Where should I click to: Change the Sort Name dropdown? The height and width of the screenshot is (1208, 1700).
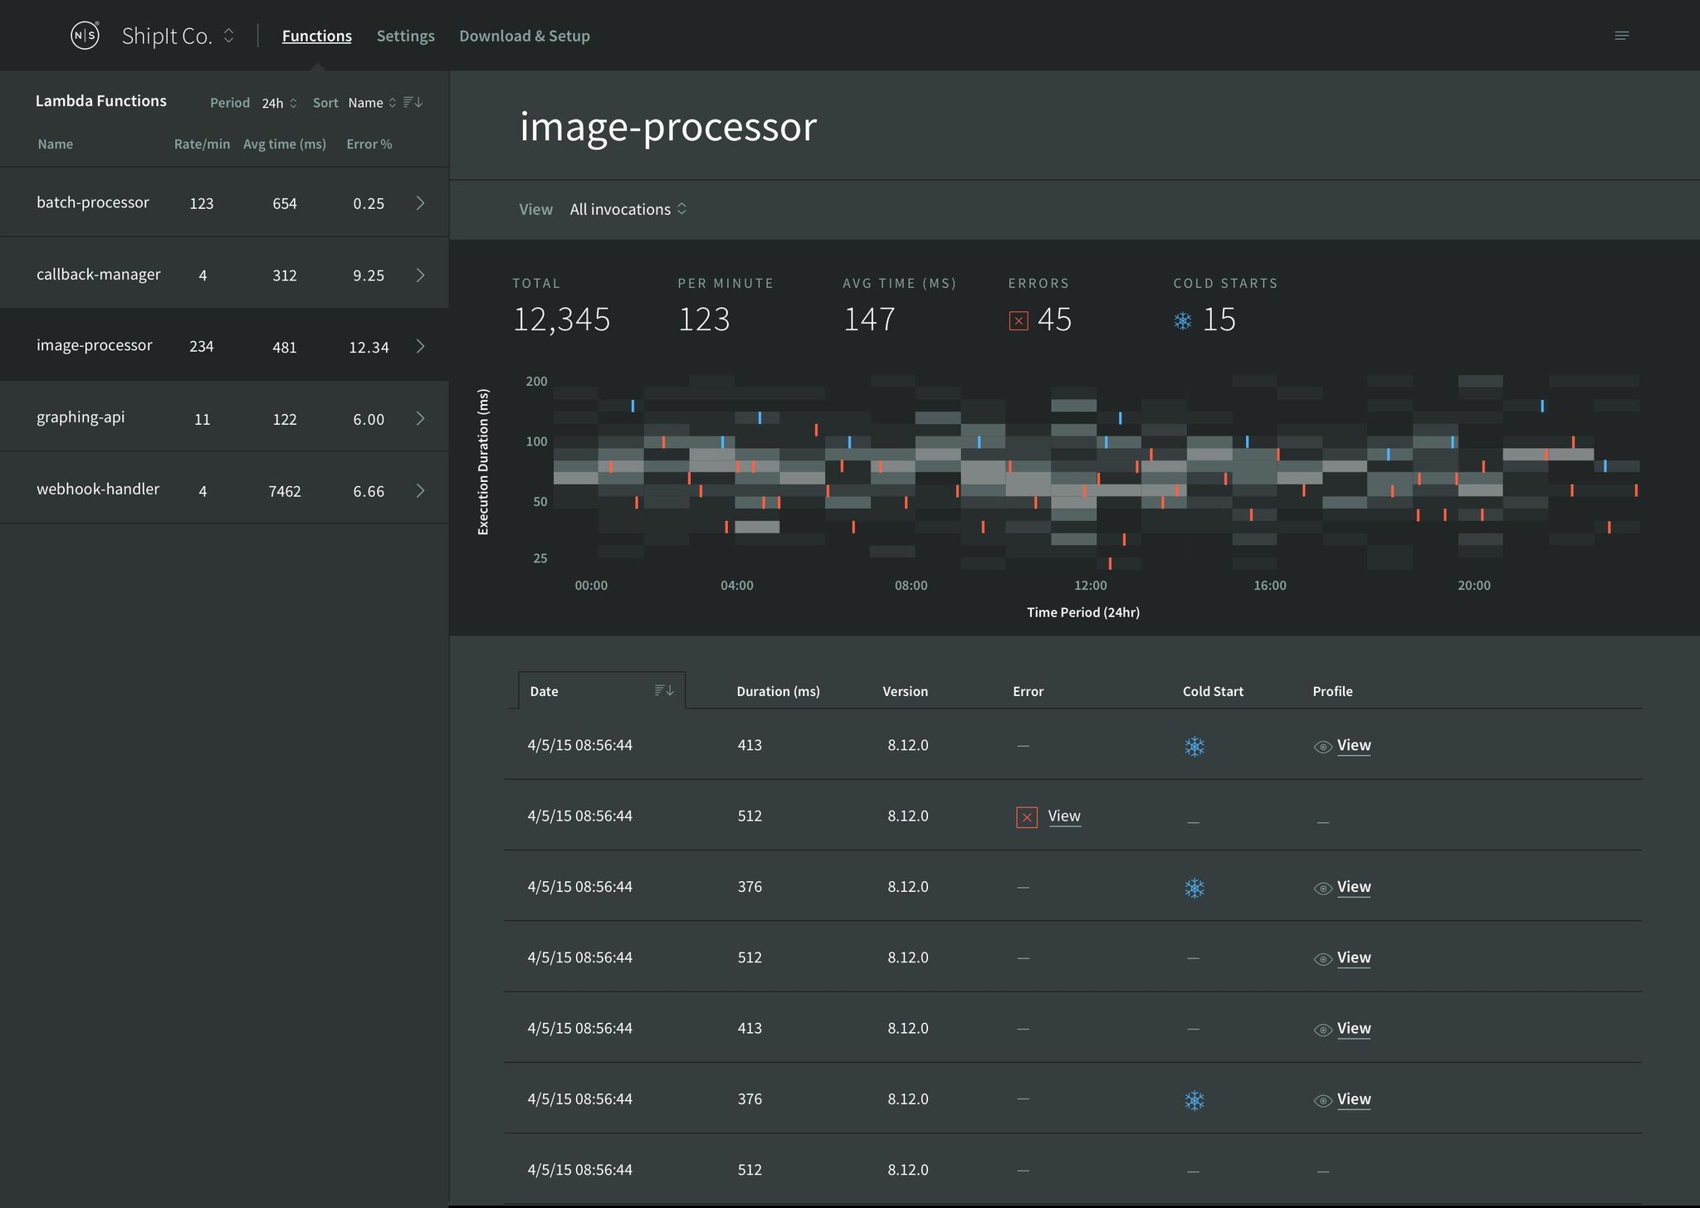click(372, 103)
